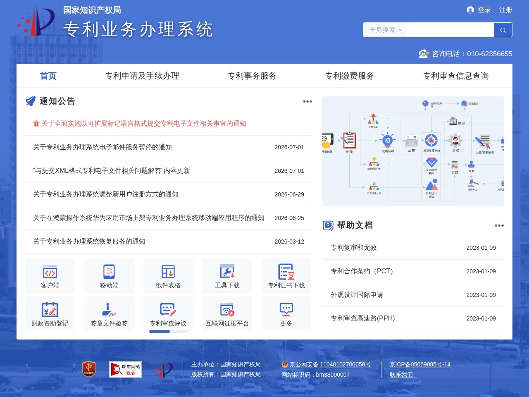This screenshot has width=529, height=397.
Task: Click the 登录 login link
Action: click(484, 10)
